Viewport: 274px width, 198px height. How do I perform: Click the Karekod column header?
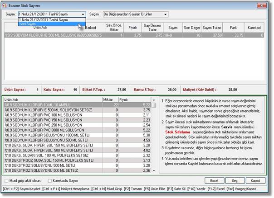[255, 28]
